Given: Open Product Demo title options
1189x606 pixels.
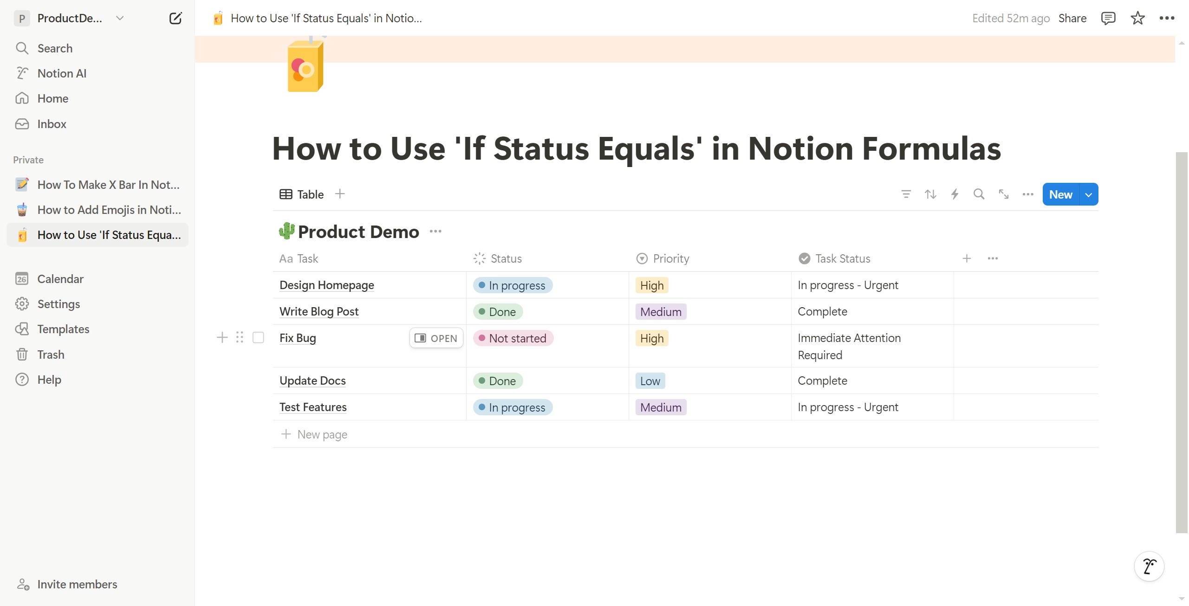Looking at the screenshot, I should (435, 231).
